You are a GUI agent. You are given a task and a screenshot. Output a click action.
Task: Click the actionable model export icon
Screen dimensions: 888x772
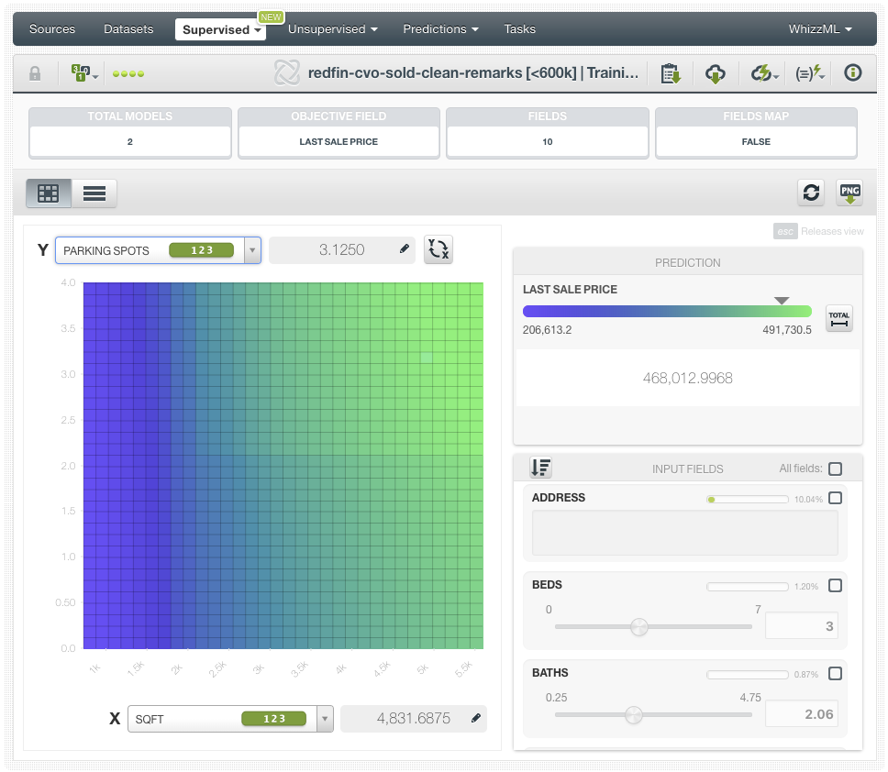pos(808,73)
